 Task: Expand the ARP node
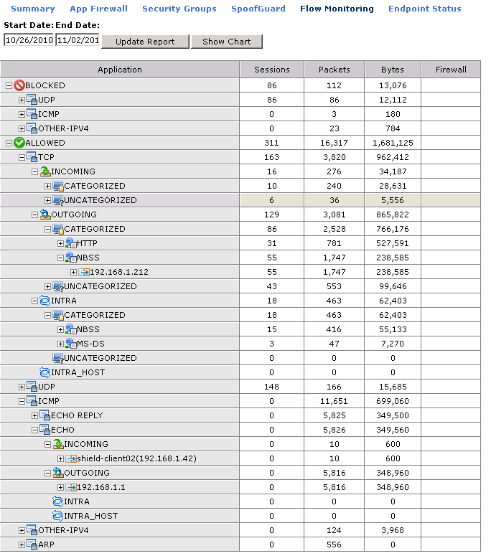coord(22,545)
